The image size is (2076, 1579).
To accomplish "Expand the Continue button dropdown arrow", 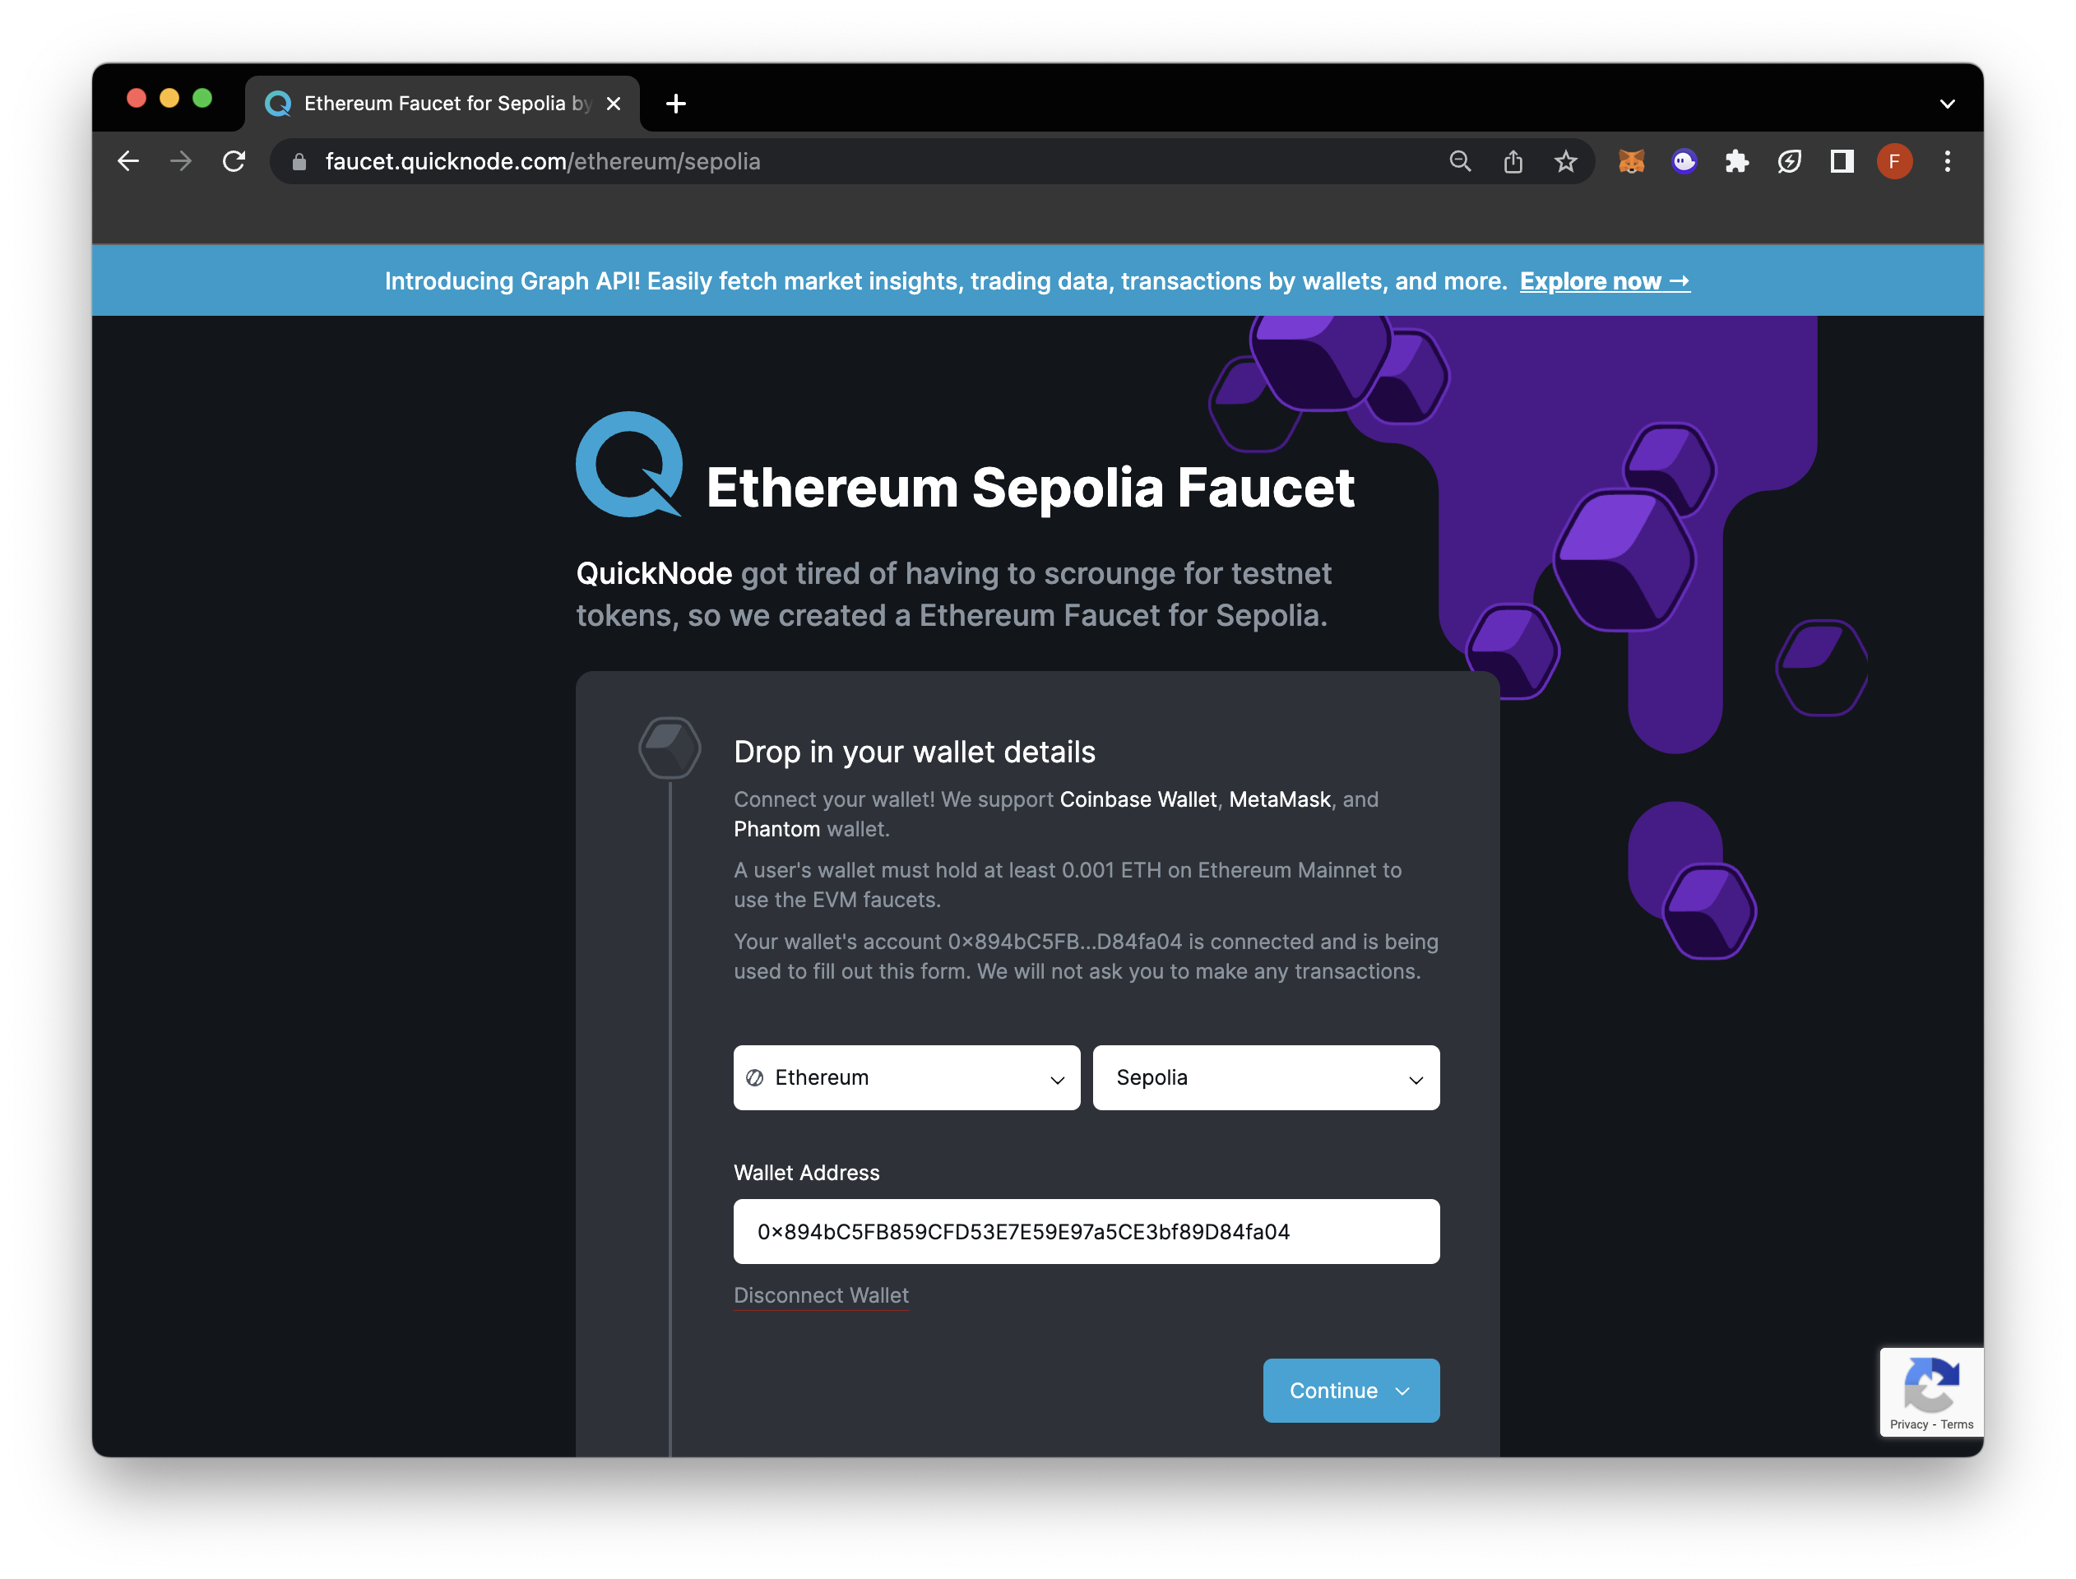I will (1406, 1390).
